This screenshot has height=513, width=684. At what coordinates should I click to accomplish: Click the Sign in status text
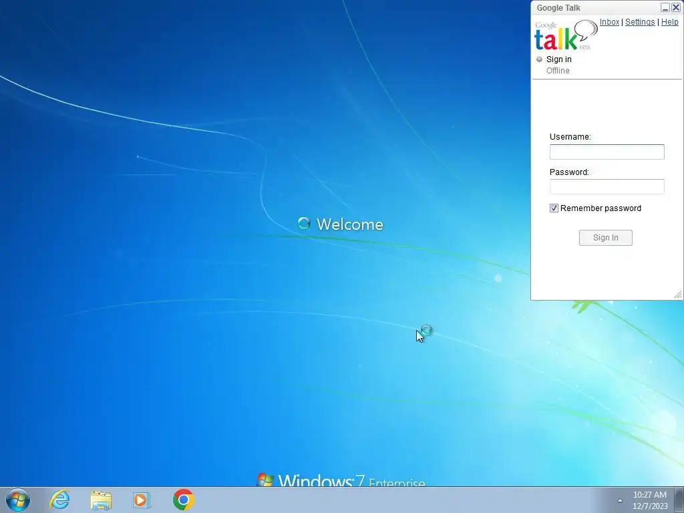coord(559,59)
